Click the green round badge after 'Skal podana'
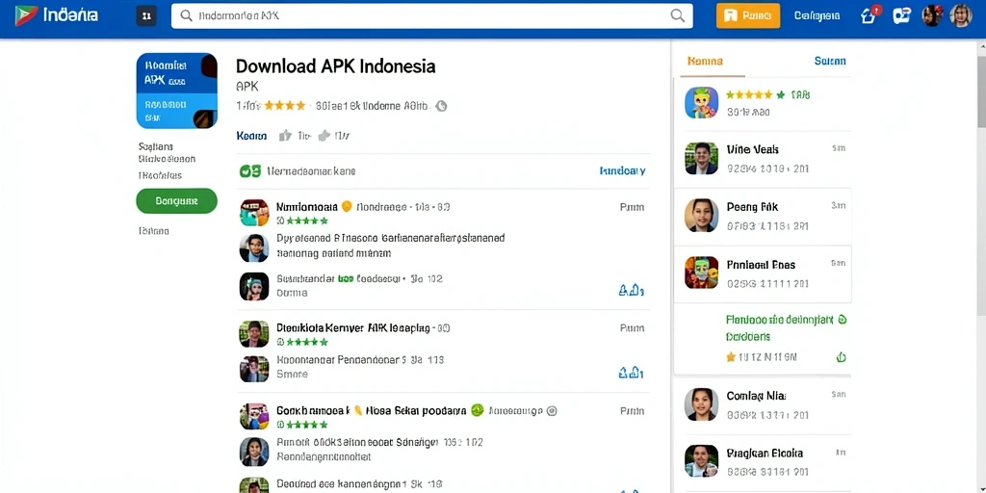The image size is (986, 493). (x=477, y=410)
